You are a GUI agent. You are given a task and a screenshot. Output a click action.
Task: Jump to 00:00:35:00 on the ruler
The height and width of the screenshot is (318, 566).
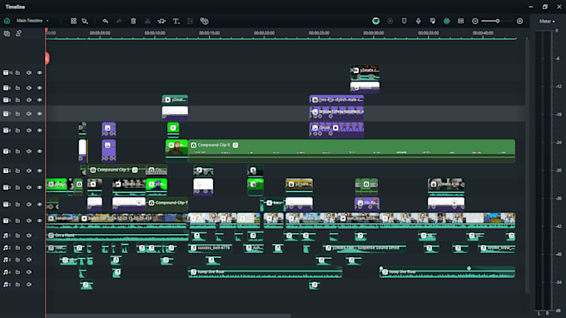click(x=428, y=32)
